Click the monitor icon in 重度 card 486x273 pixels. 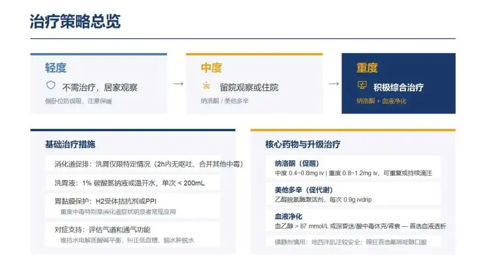[362, 85]
